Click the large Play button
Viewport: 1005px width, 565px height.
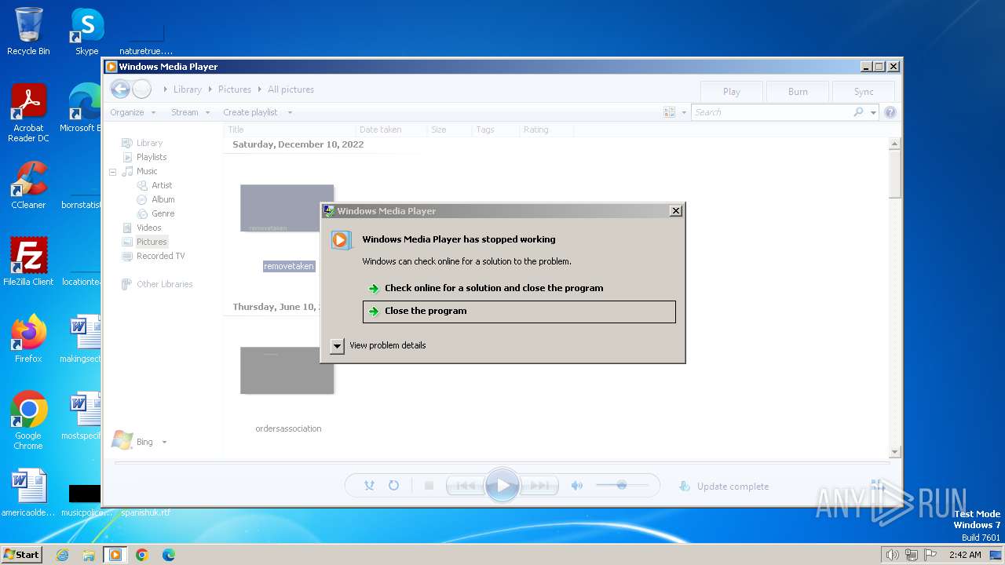[x=502, y=486]
